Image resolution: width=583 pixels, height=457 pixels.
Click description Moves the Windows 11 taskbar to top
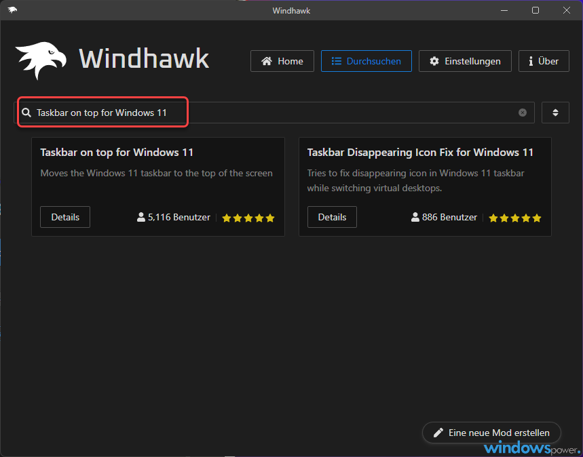coord(157,173)
